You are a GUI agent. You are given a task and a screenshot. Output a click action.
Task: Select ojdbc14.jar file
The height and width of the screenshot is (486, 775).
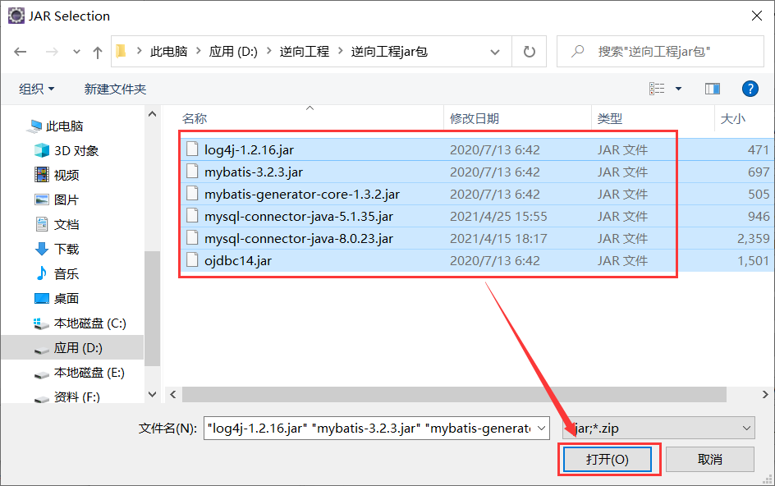tap(476, 260)
